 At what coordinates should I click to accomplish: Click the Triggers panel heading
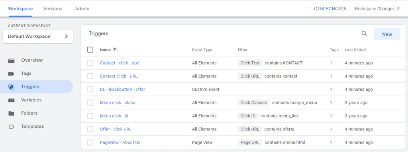click(x=99, y=33)
